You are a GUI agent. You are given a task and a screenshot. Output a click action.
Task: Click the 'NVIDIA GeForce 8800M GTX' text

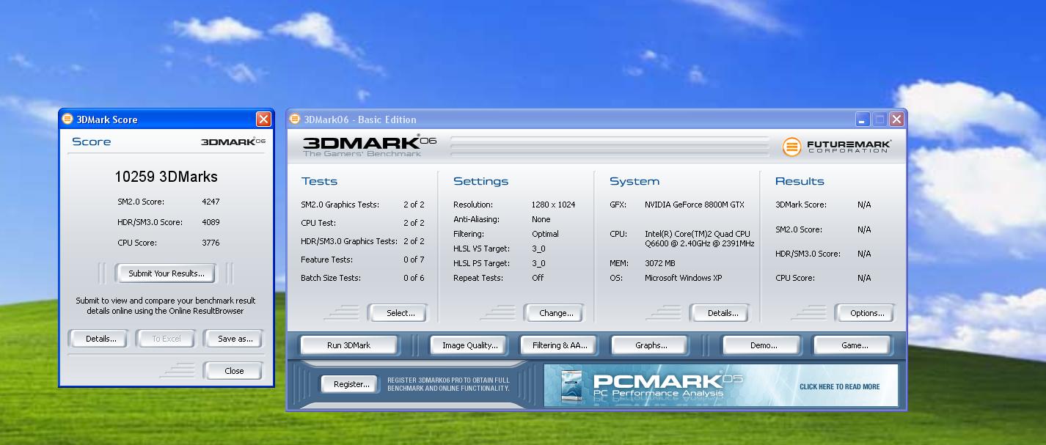point(695,205)
